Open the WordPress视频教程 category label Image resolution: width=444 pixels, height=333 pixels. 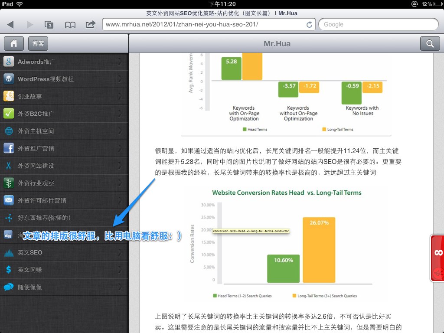tap(46, 79)
